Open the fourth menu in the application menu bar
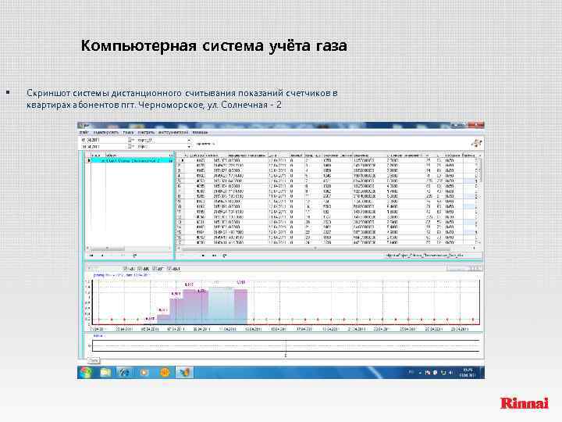 coord(146,132)
